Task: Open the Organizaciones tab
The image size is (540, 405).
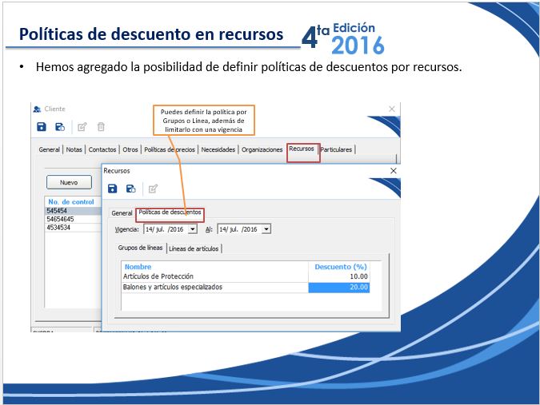Action: click(x=262, y=149)
